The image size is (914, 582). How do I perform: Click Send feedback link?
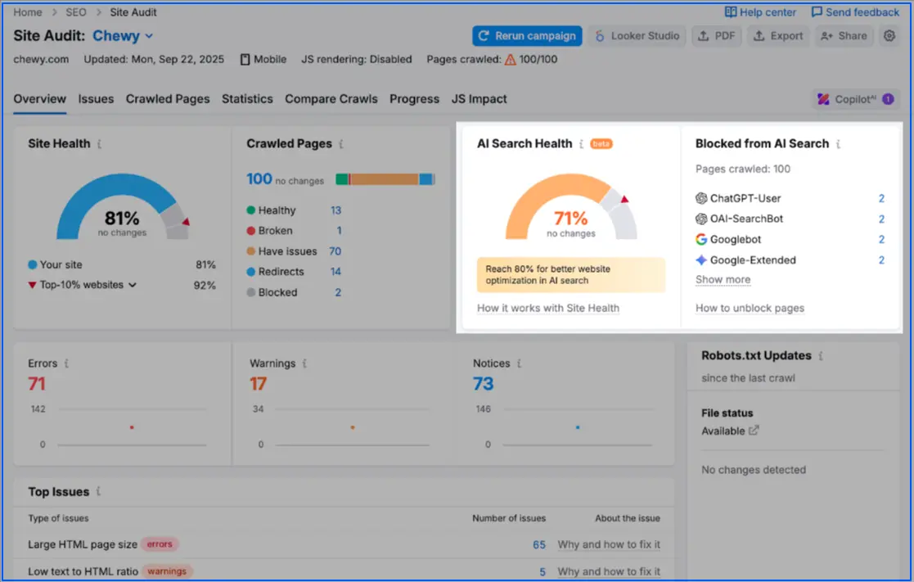point(855,12)
